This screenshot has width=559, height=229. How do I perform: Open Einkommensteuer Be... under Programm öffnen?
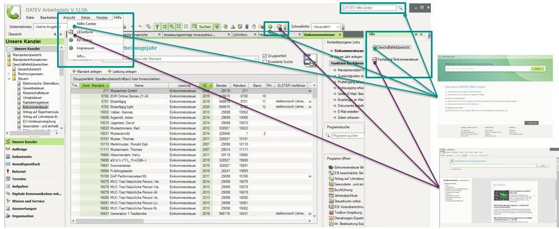tap(346, 167)
